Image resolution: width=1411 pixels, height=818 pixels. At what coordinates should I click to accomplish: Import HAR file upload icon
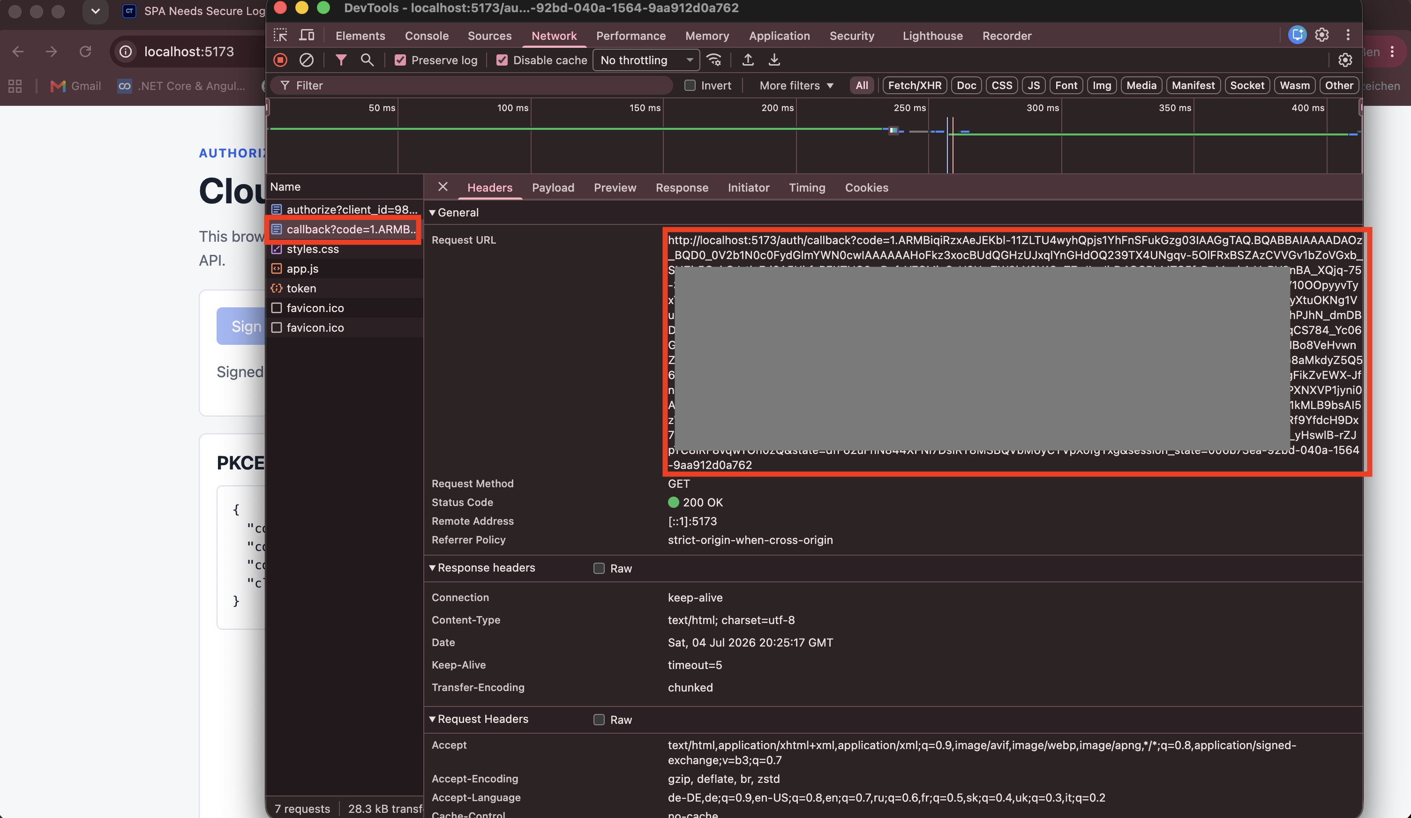(748, 60)
